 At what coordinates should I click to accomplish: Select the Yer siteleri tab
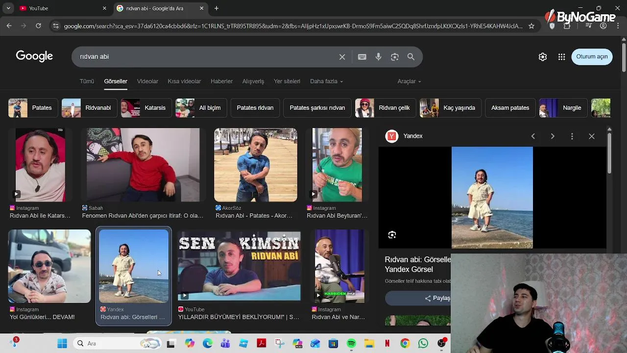pos(287,81)
